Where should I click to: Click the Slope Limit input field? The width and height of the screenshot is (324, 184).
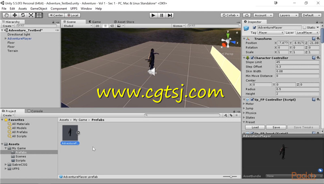297,62
